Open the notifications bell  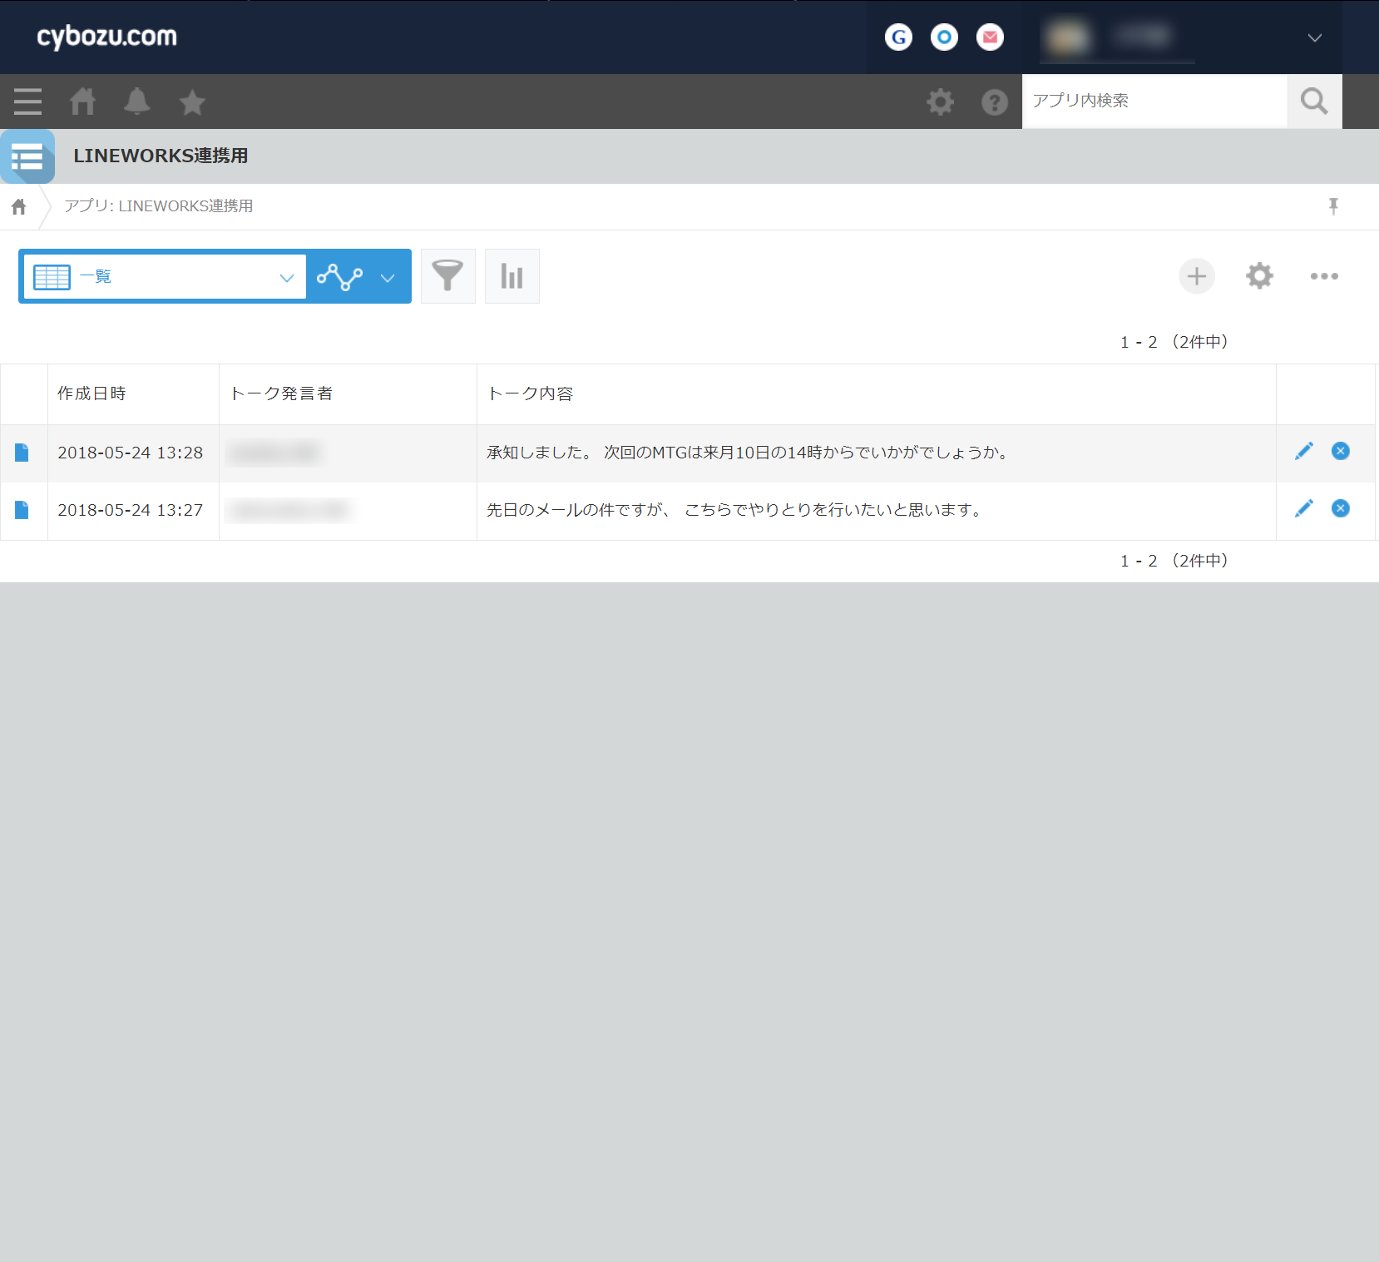(x=136, y=101)
